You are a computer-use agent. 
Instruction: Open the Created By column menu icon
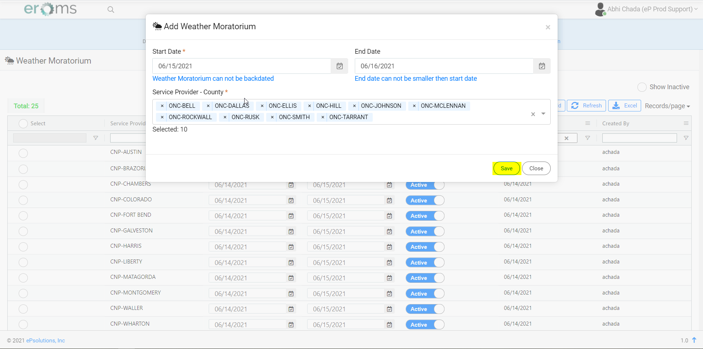(686, 124)
